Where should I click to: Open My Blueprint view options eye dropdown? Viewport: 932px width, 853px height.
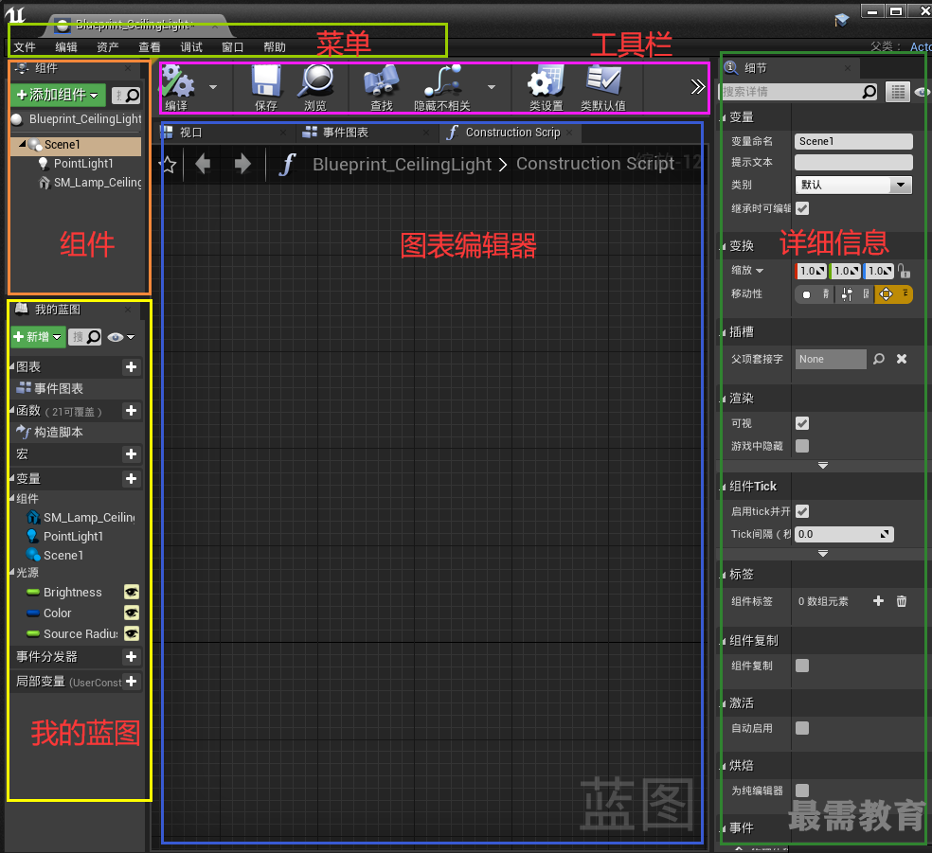121,337
